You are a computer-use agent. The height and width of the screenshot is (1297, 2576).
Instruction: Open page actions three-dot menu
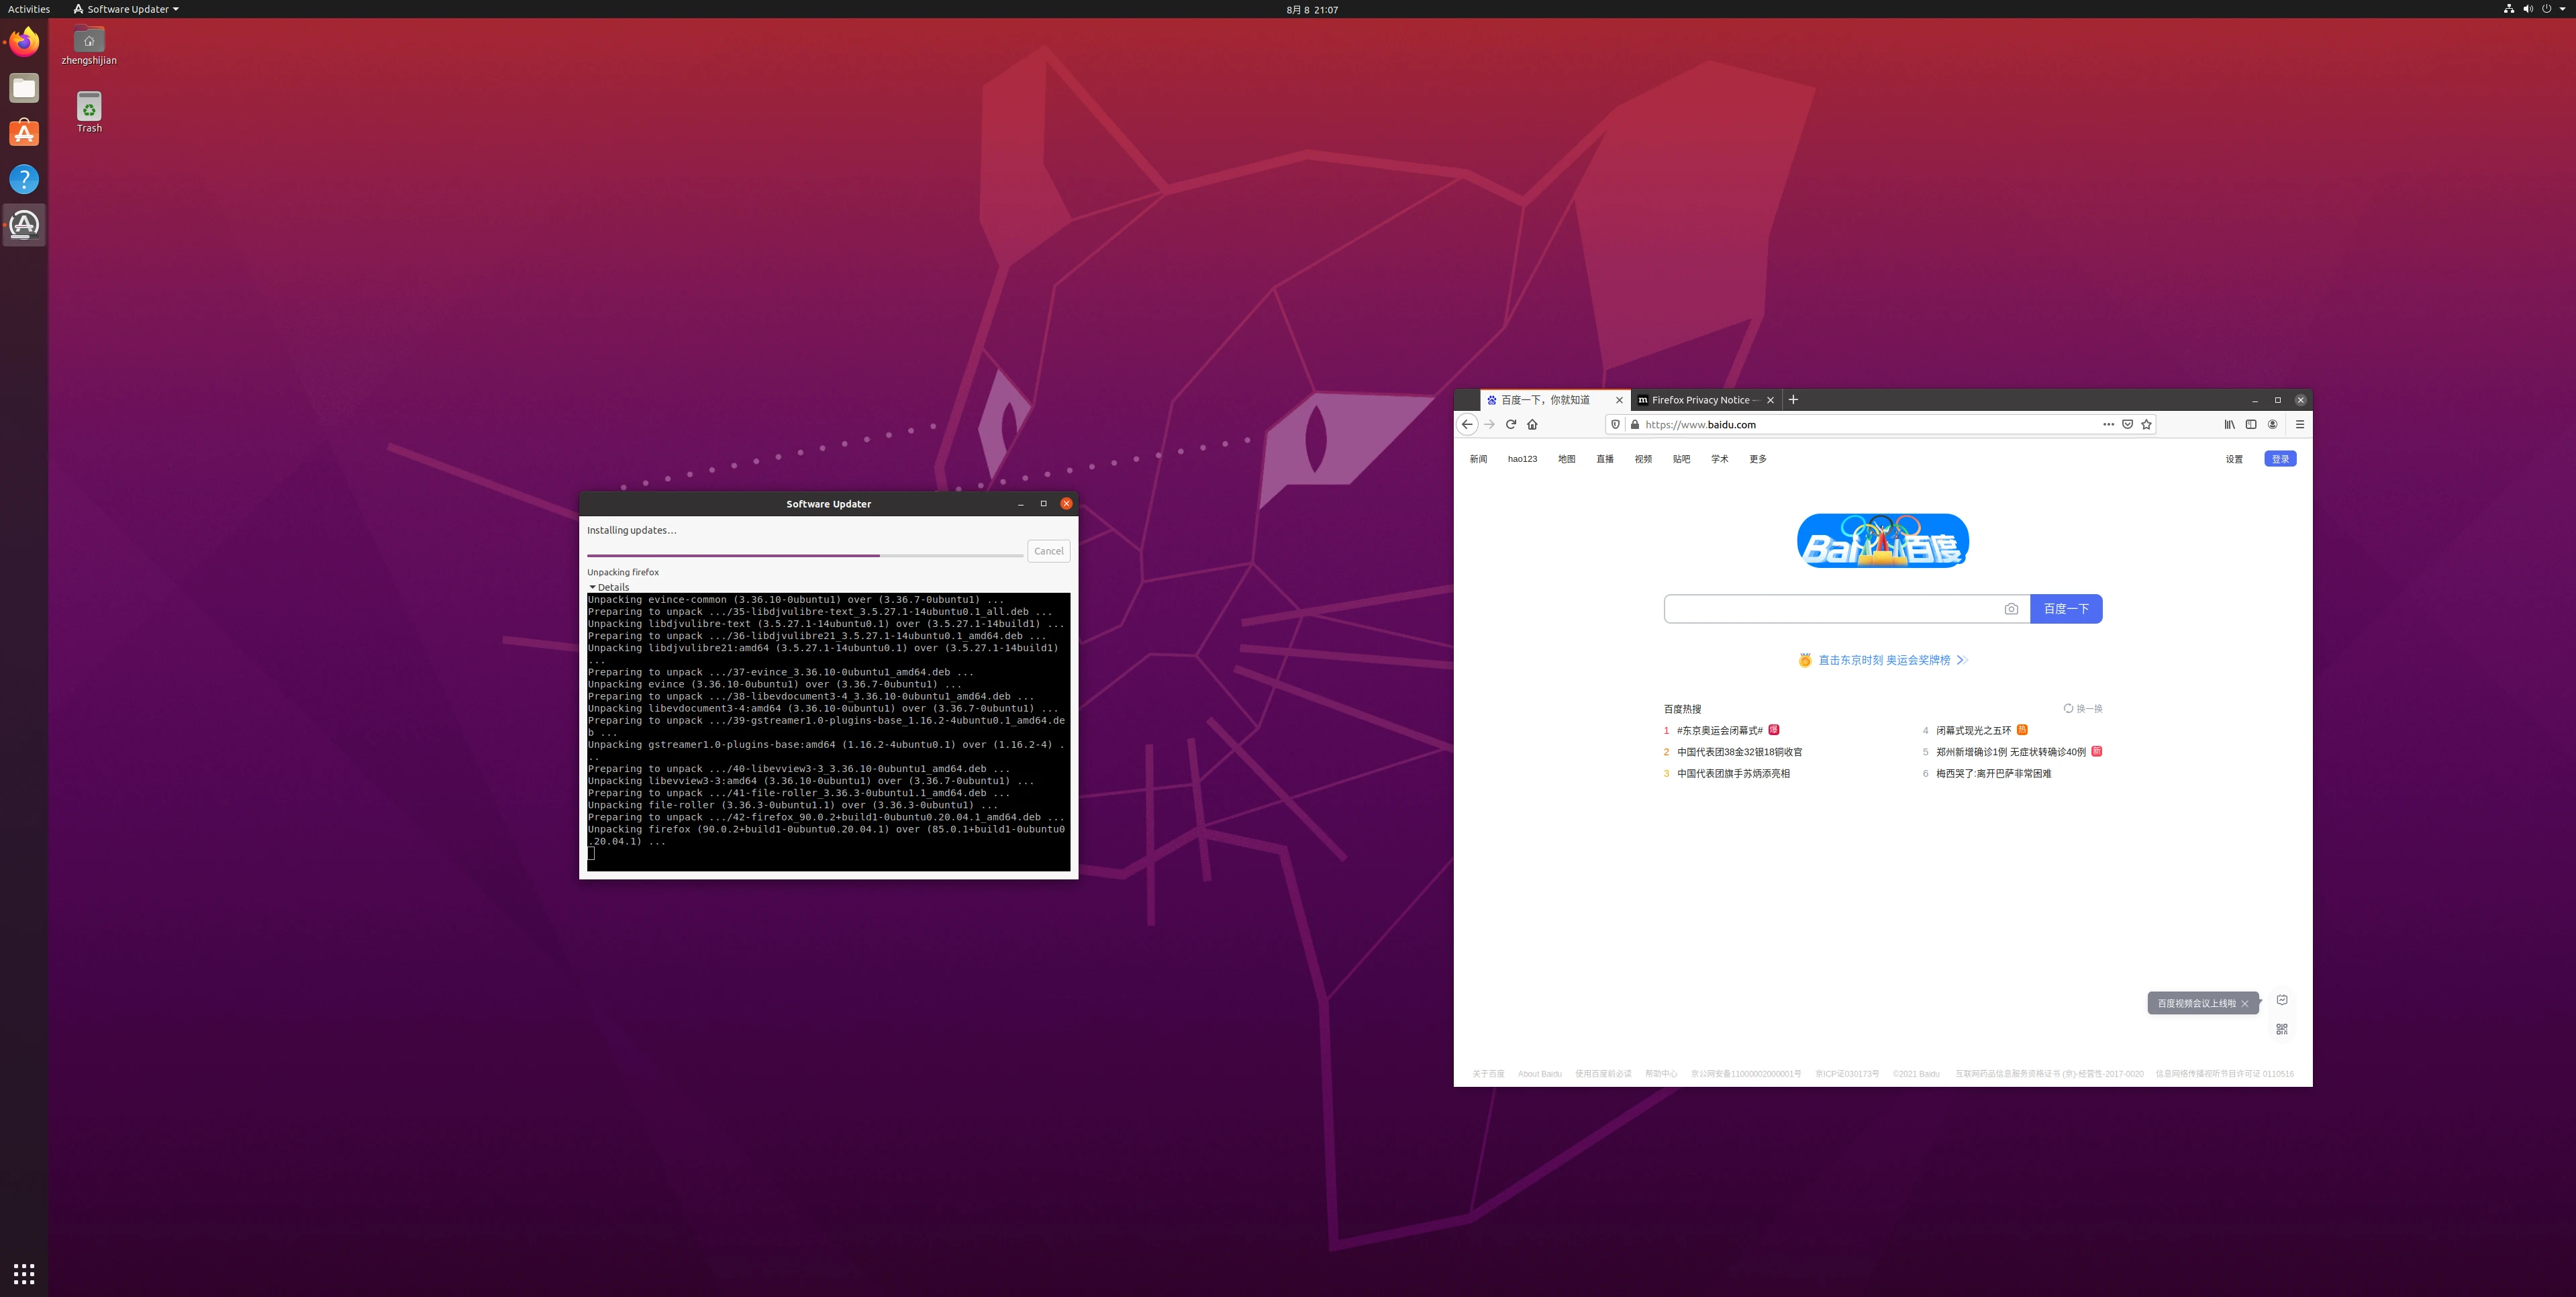(x=2108, y=424)
